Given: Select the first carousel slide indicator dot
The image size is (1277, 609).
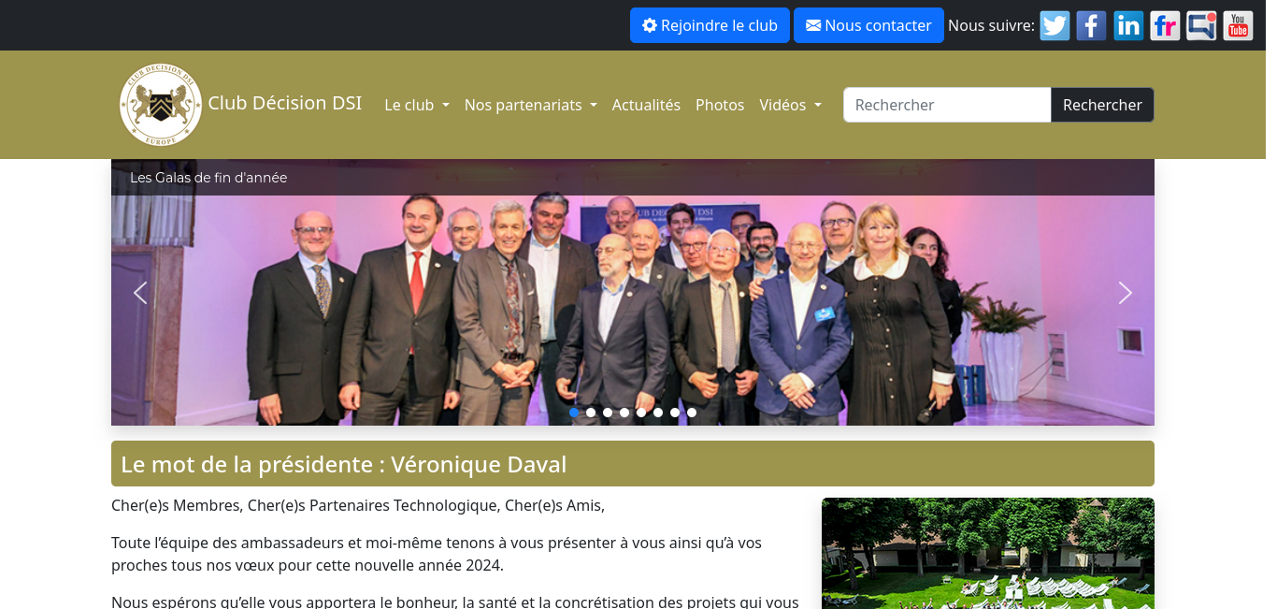Looking at the screenshot, I should [574, 413].
